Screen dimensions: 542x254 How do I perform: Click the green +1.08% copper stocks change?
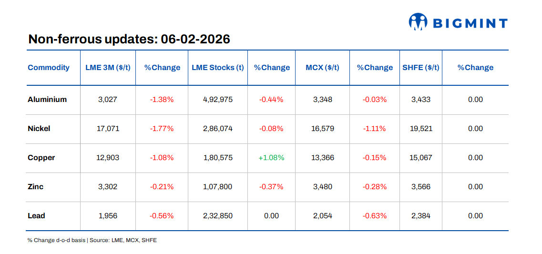[271, 158]
